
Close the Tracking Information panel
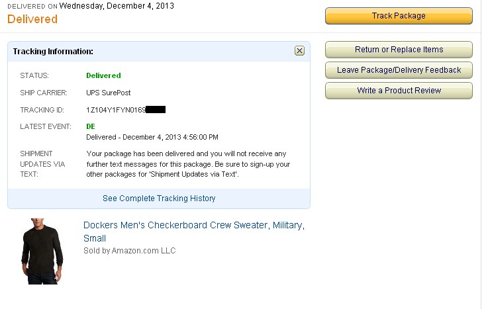[299, 51]
